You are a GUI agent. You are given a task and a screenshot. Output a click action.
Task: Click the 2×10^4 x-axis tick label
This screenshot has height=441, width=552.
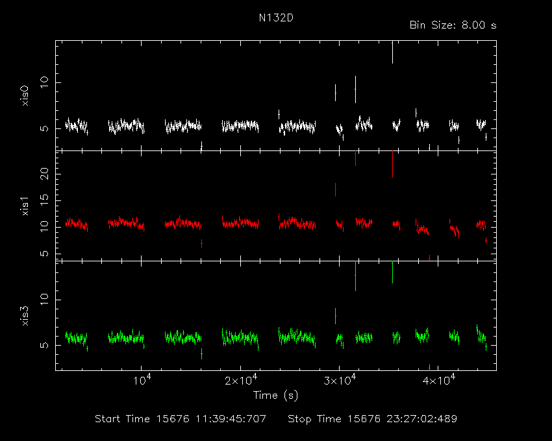[x=241, y=380]
